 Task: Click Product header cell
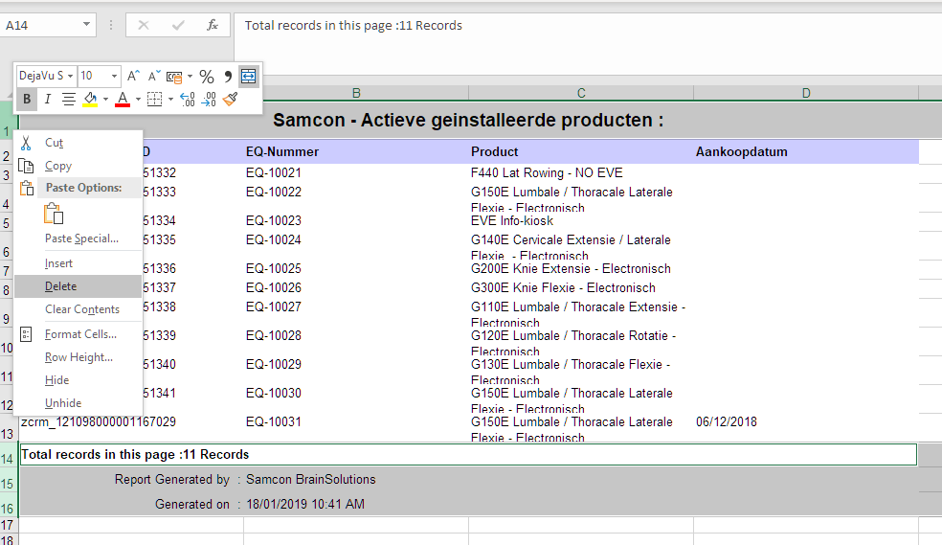[581, 151]
